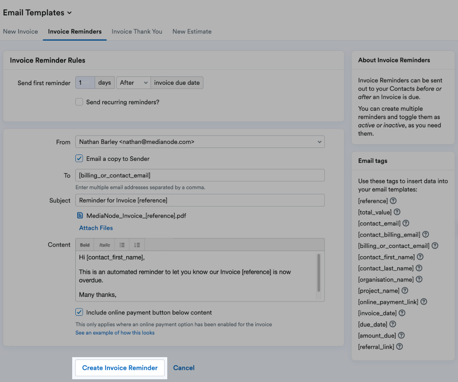
Task: Open the From sender dropdown
Action: [x=200, y=142]
